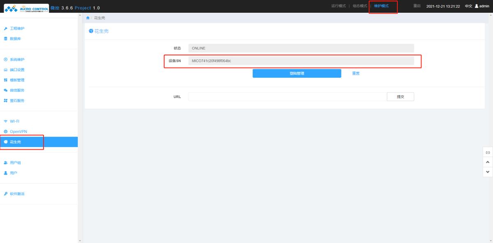The width and height of the screenshot is (493, 243).
Task: Click the floating up-arrow button
Action: (x=488, y=162)
